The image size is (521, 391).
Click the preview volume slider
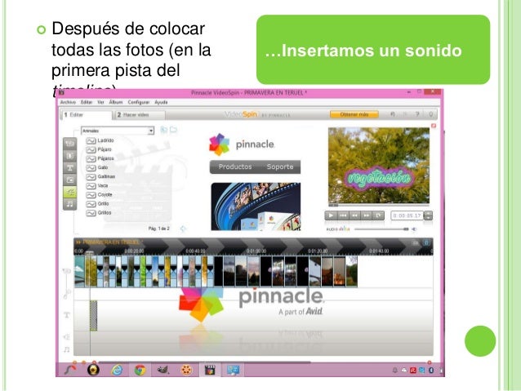[381, 229]
